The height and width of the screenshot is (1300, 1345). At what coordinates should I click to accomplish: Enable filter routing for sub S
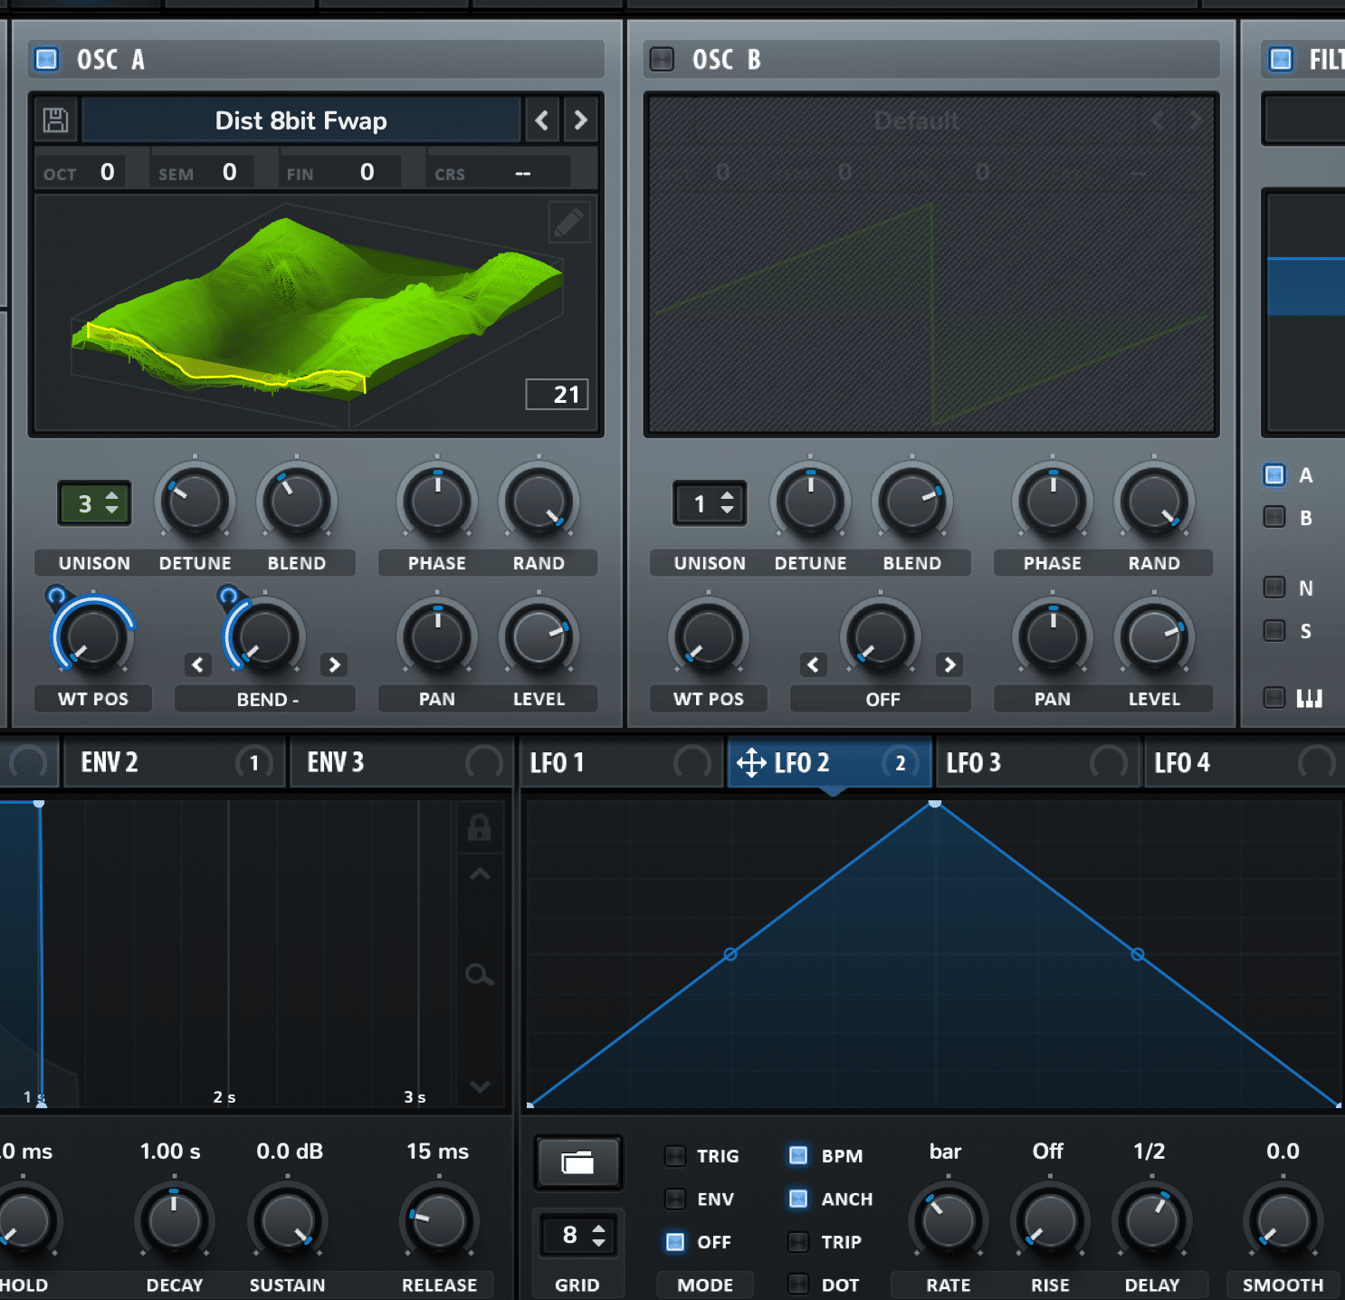tap(1274, 630)
